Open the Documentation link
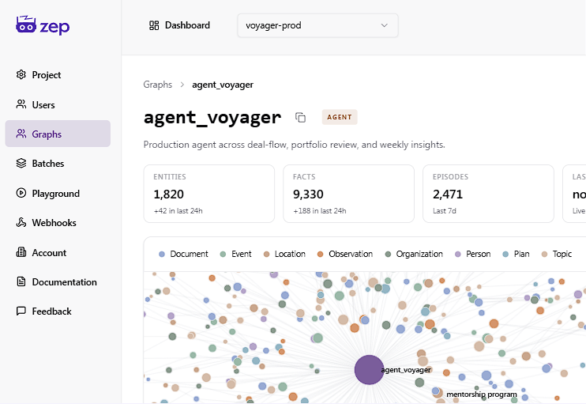586x404 pixels. click(x=58, y=281)
